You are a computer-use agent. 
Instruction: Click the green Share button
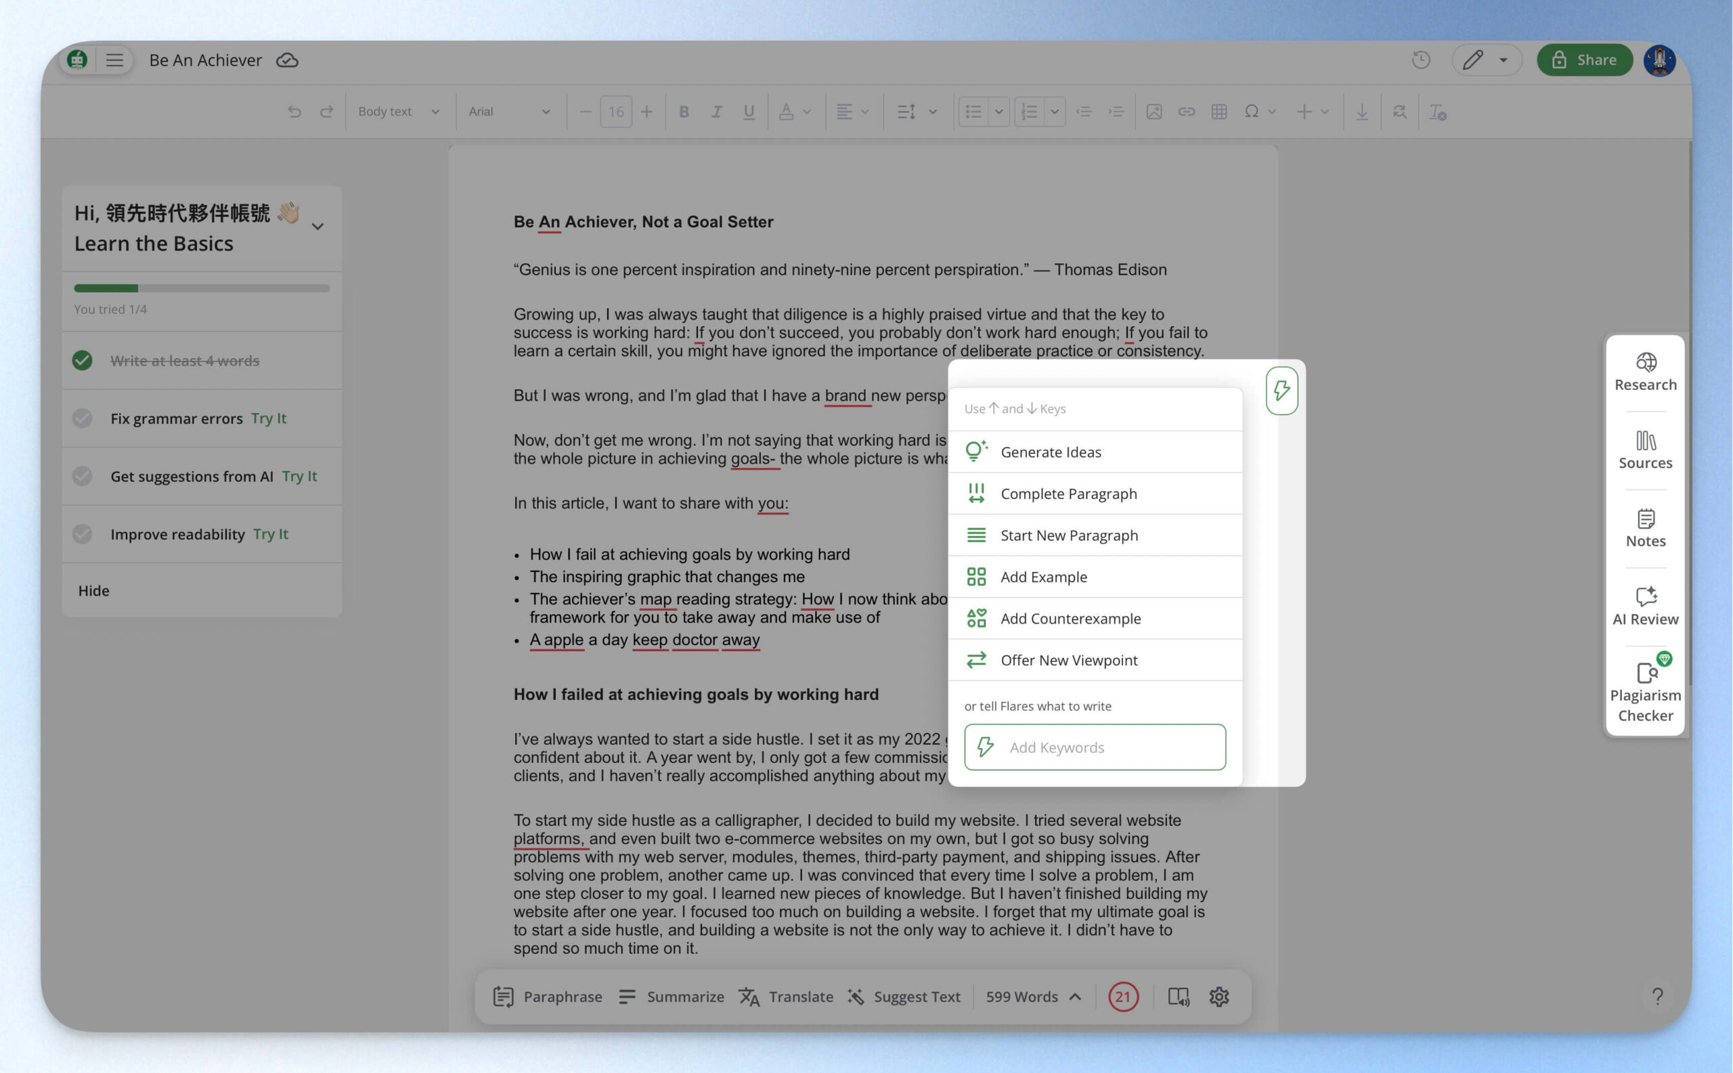tap(1584, 60)
